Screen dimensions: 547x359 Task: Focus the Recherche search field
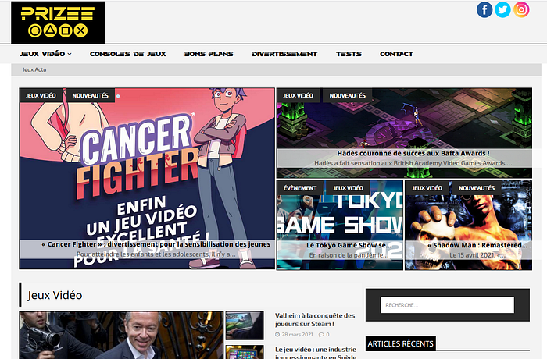[x=447, y=305]
